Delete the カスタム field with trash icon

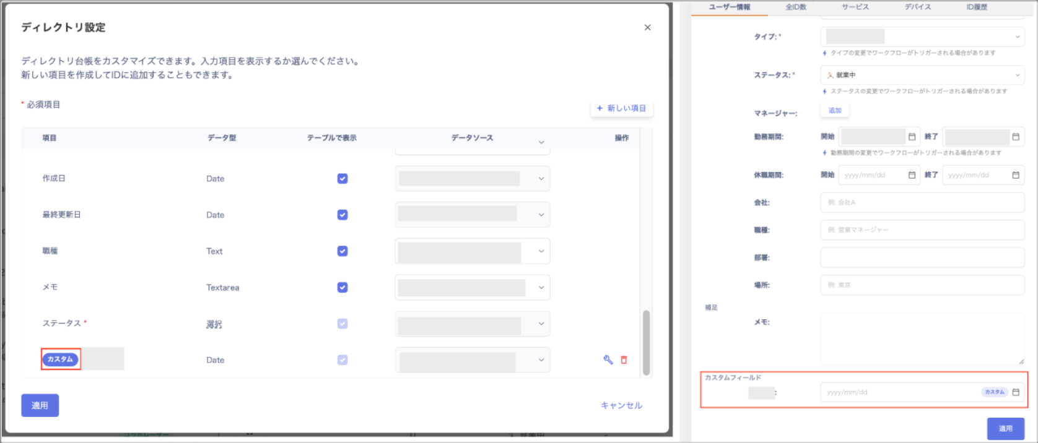coord(624,359)
